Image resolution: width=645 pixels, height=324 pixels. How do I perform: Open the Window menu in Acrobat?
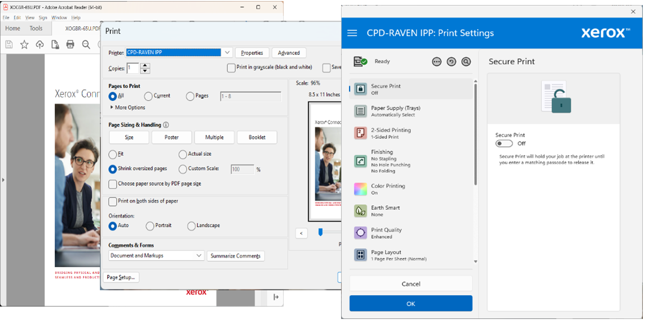coord(59,17)
